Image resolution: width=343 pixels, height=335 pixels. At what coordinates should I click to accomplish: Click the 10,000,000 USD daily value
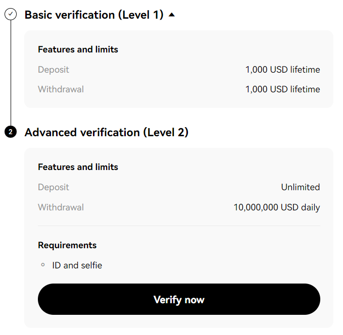[x=277, y=207]
